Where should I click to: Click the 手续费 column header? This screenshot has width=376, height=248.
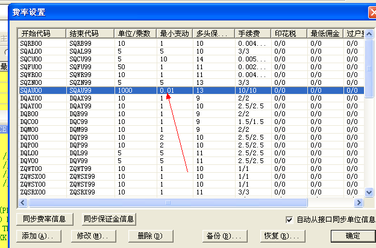tap(252, 34)
